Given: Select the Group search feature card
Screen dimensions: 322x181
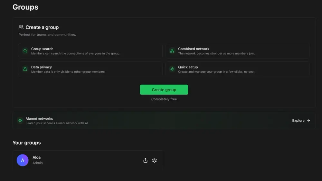Looking at the screenshot, I should pyautogui.click(x=90, y=51).
